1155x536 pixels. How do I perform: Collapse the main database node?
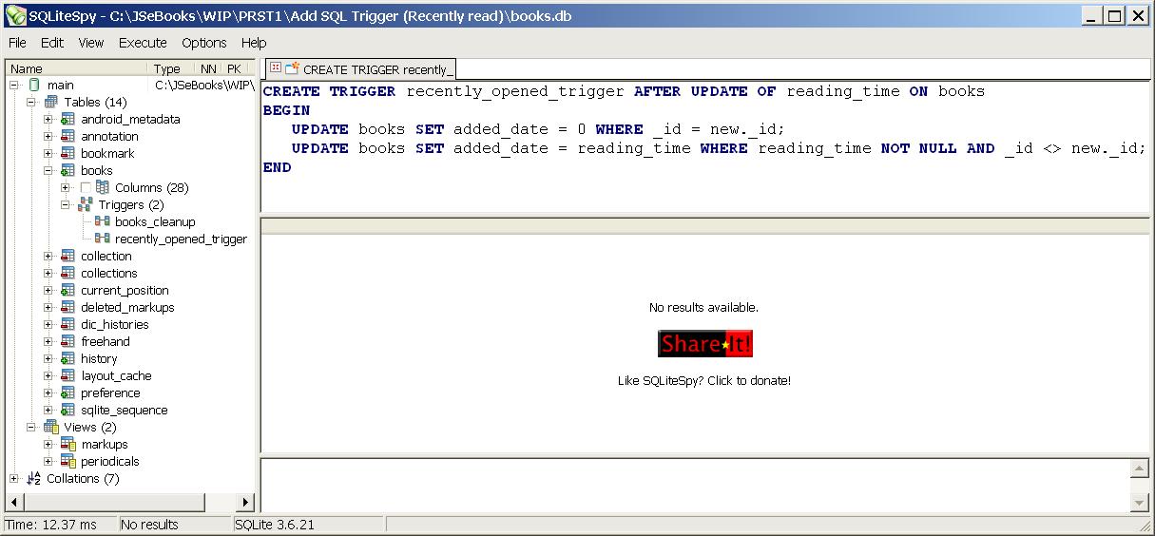tap(14, 86)
